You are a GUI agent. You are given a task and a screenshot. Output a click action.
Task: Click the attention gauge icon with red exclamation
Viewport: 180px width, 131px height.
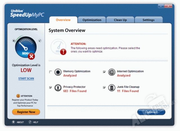(x=58, y=47)
